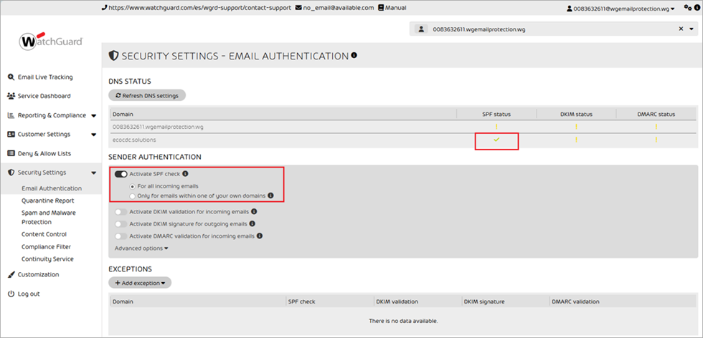Click info icon for own domains option
This screenshot has height=338, width=703.
(x=271, y=195)
